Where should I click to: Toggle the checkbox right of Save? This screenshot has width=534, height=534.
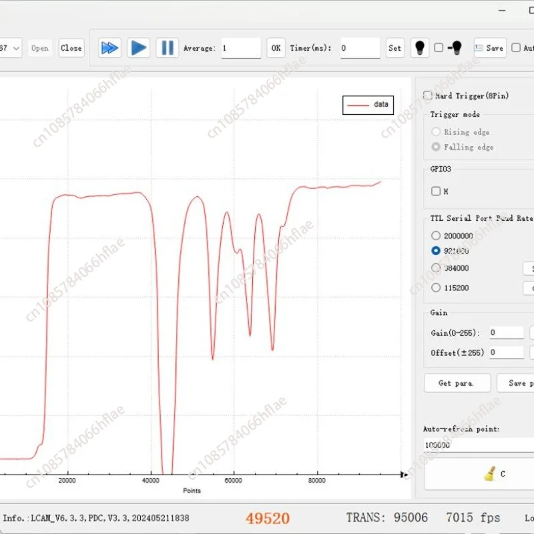click(x=516, y=47)
